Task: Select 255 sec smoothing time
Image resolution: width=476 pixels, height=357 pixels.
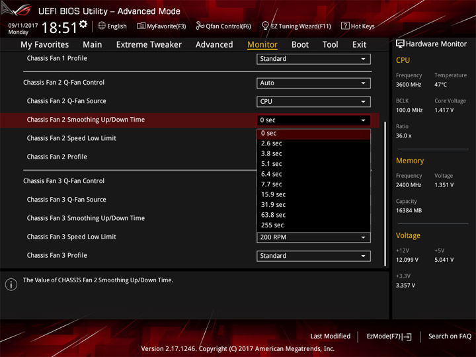Action: (313, 225)
